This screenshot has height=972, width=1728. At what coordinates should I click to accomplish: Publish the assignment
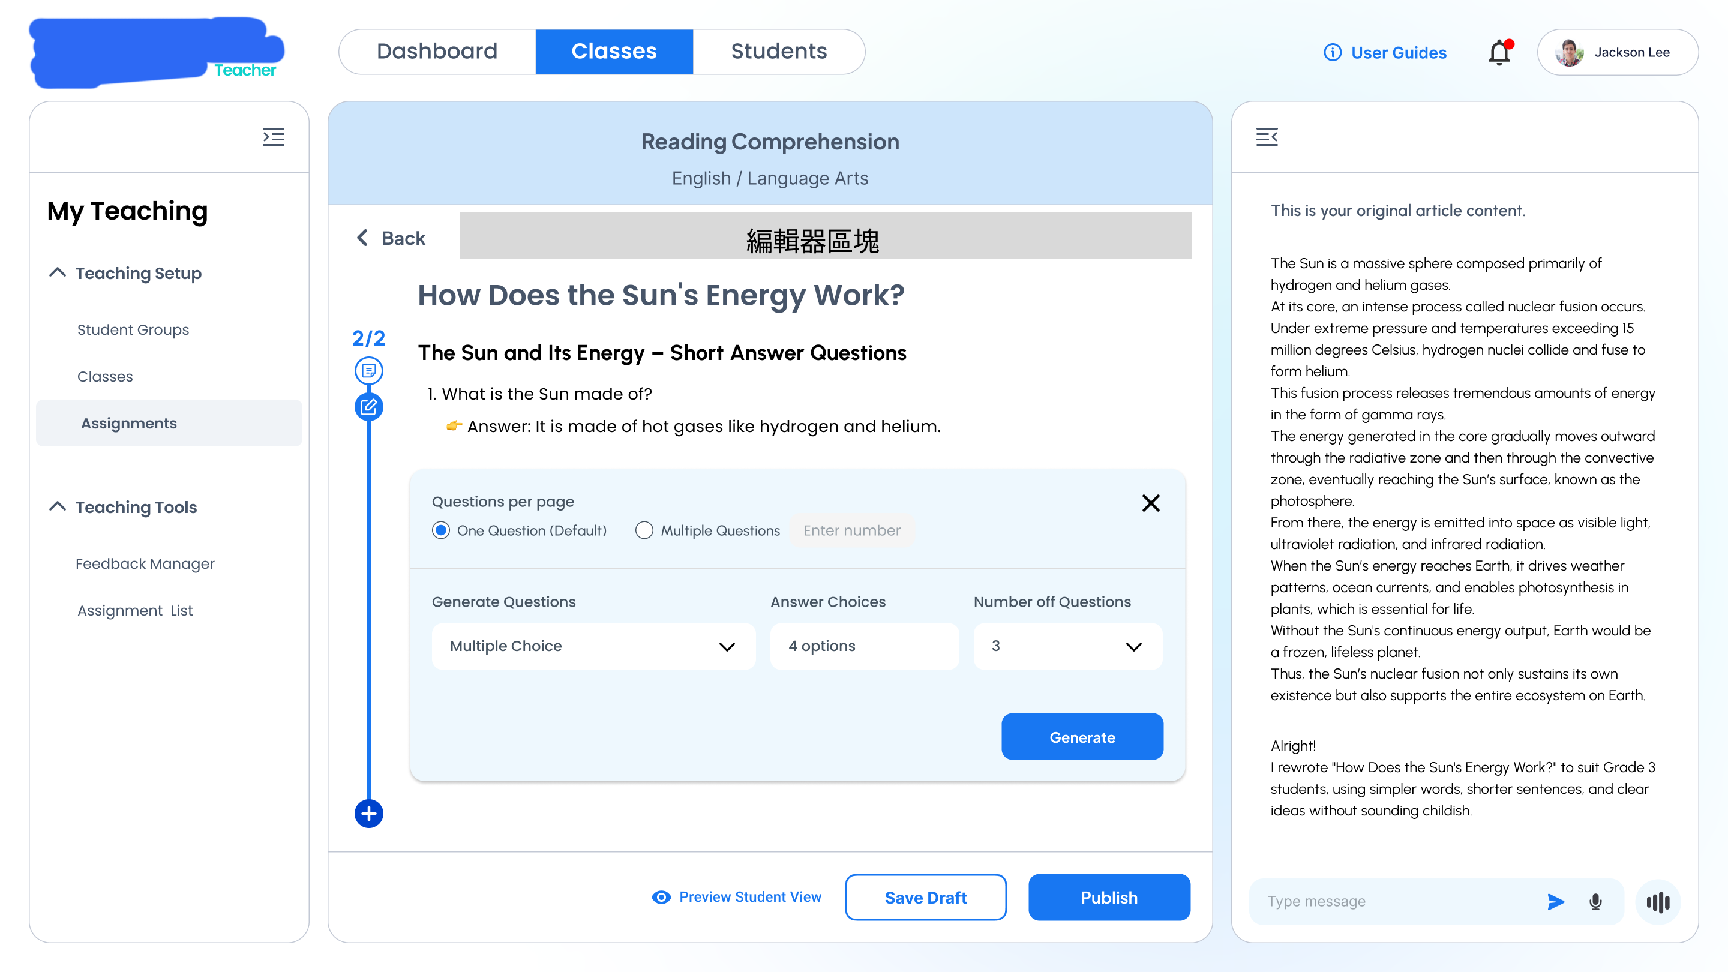point(1109,897)
